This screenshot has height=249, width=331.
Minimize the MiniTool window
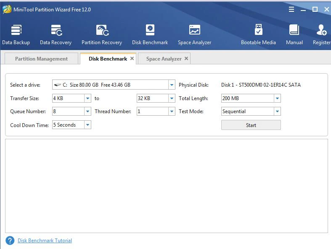tap(303, 10)
